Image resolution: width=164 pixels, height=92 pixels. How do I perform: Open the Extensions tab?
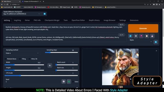coord(134,20)
